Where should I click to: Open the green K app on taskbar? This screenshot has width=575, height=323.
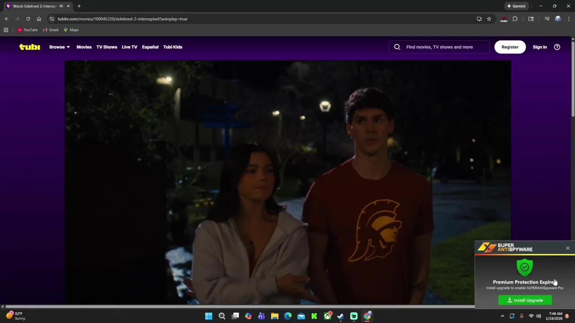(314, 316)
